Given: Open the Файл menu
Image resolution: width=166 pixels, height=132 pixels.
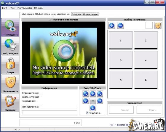Looking at the screenshot, I should click(4, 8).
